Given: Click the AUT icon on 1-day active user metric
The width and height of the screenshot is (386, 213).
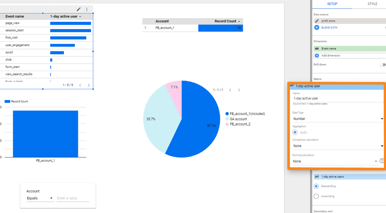Looking at the screenshot, I should pos(292,86).
